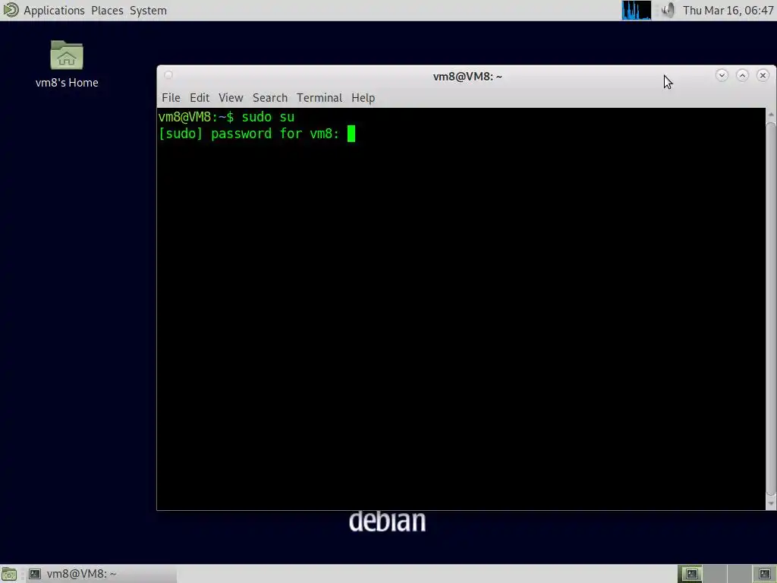Open the Terminal menu in menu bar
This screenshot has width=777, height=583.
319,98
